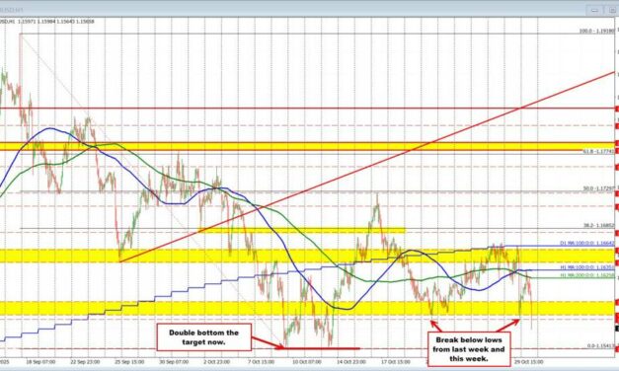Click the 17 Oct 15:00 time axis label

395,361
